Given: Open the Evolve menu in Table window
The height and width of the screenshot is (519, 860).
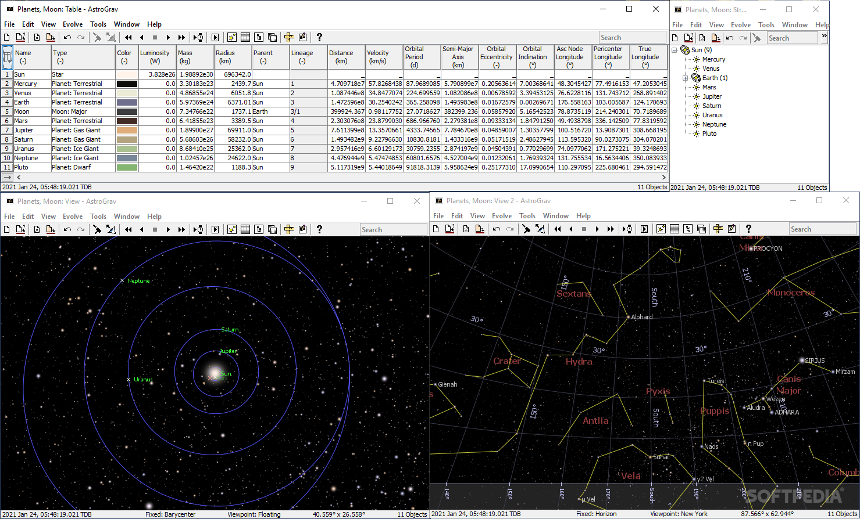Looking at the screenshot, I should point(73,24).
